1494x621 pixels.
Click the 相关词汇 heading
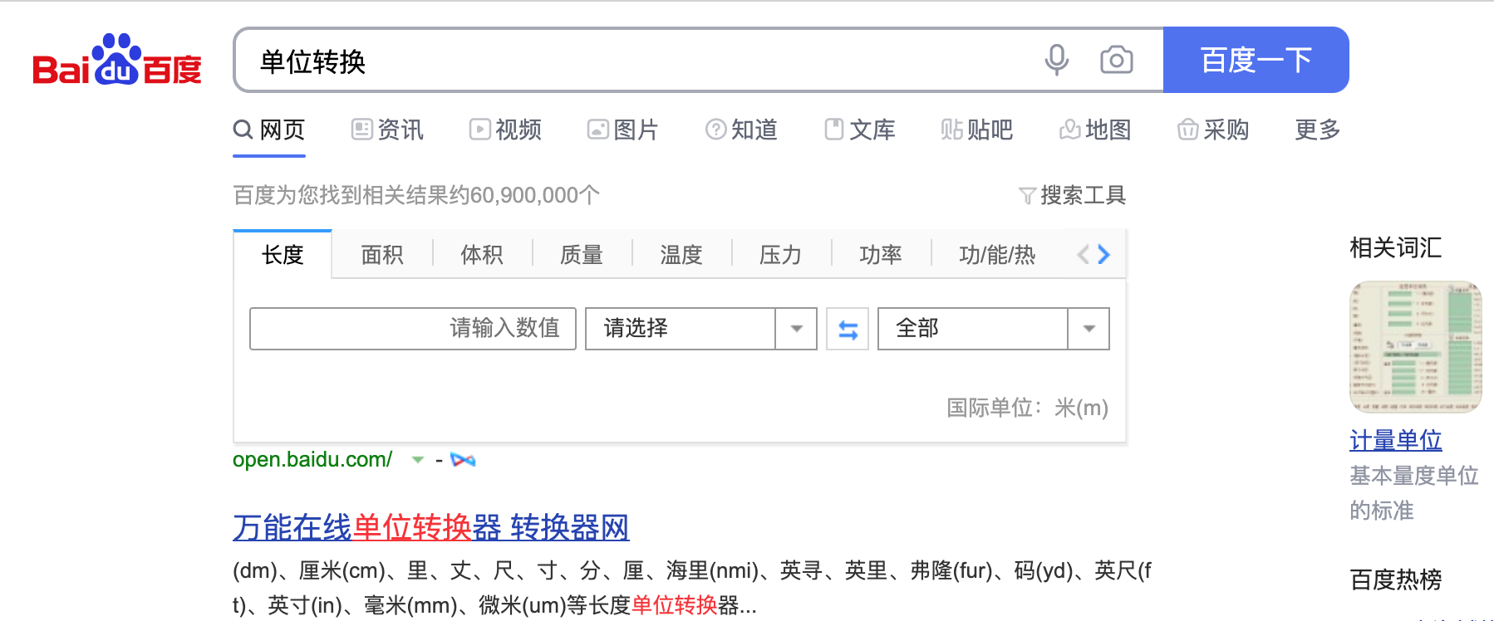tap(1396, 247)
